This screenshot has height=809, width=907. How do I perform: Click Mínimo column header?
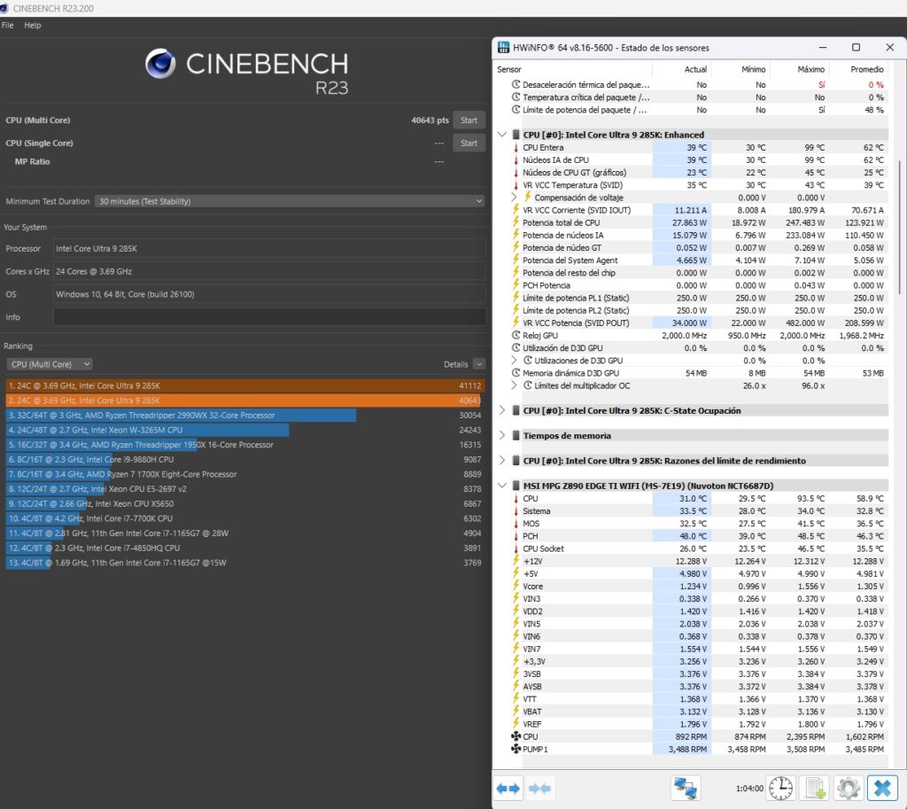[753, 69]
